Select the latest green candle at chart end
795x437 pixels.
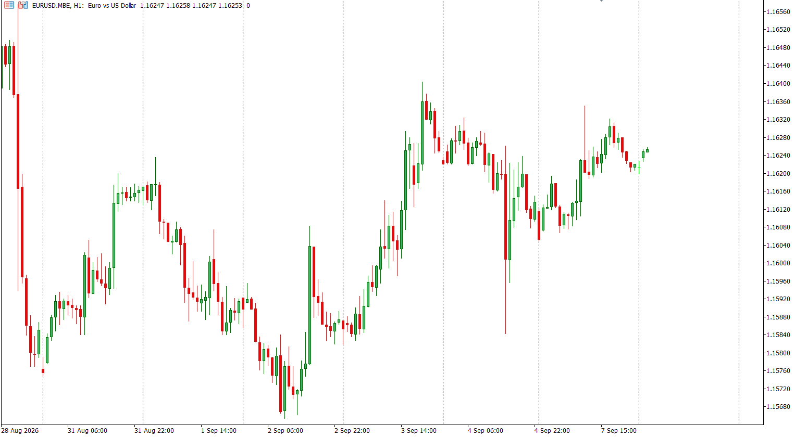pos(648,151)
